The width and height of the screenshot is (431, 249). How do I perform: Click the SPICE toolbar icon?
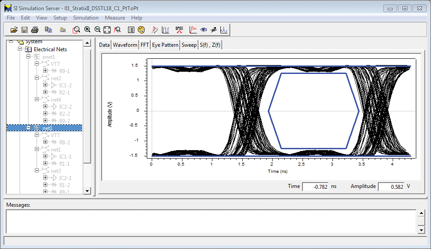(x=179, y=30)
